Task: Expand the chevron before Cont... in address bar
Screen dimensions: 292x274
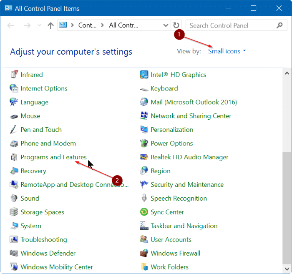Action: click(x=73, y=25)
